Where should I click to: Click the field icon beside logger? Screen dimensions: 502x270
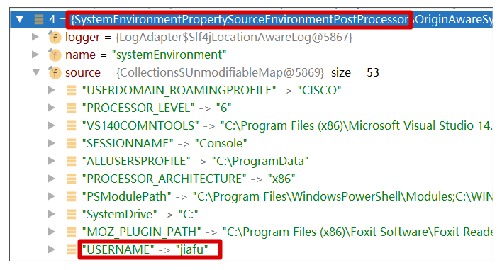[55, 38]
